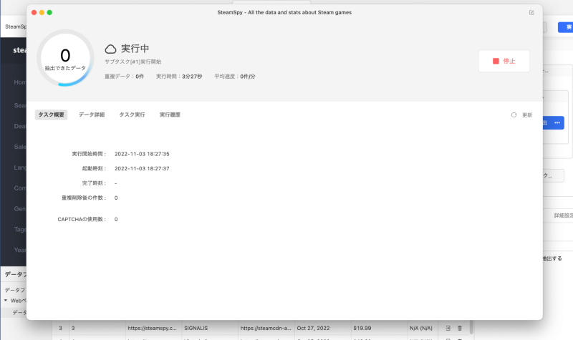Click the export icon in the SIGNALIS row
The image size is (573, 340).
(x=448, y=329)
